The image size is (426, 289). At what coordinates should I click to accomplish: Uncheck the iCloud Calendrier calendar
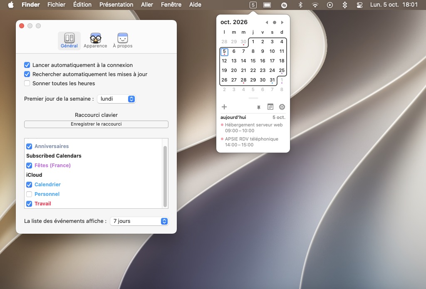[29, 185]
